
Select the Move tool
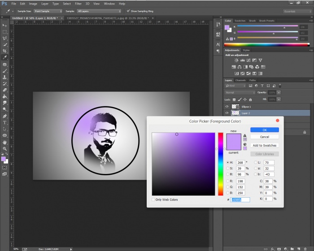point(4,26)
